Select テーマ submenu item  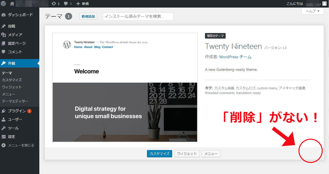[x=7, y=73]
